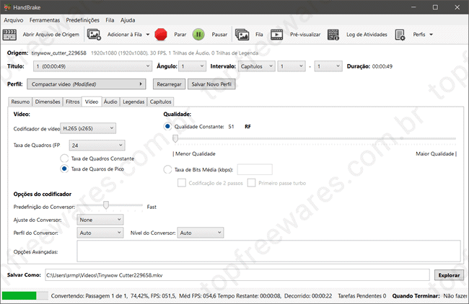Expand the Nível do Conversor dropdown
This screenshot has width=469, height=304.
200,233
